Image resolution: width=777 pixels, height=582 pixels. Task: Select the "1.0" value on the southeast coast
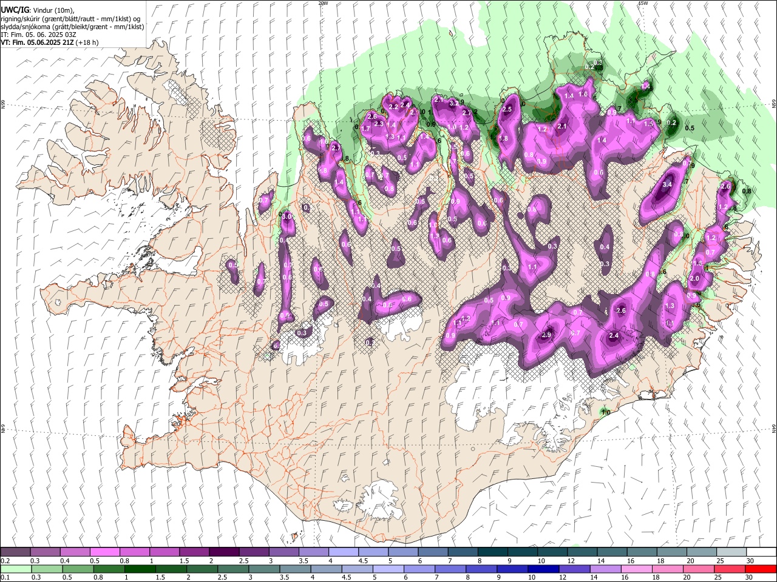[x=605, y=413]
